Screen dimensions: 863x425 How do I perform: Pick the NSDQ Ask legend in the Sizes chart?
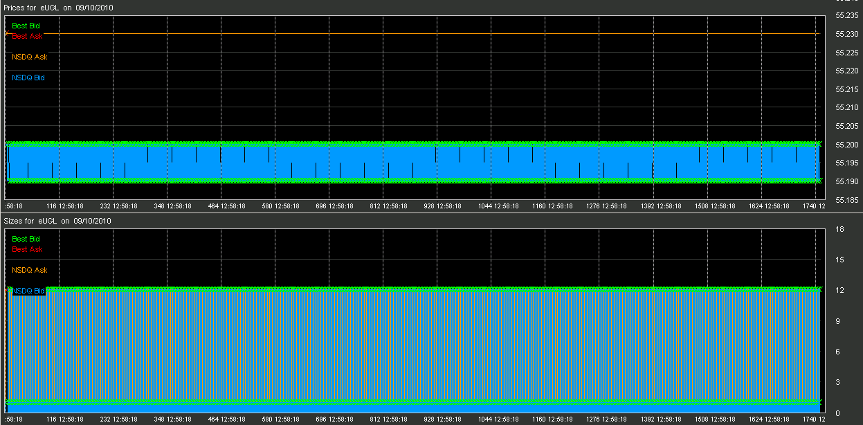coord(30,270)
